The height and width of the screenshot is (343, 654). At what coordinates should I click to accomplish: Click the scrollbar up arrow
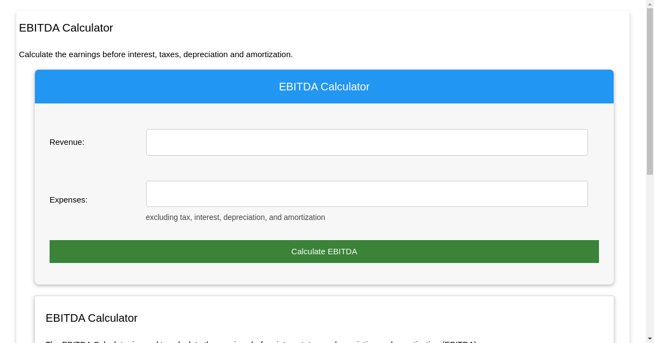(x=650, y=4)
